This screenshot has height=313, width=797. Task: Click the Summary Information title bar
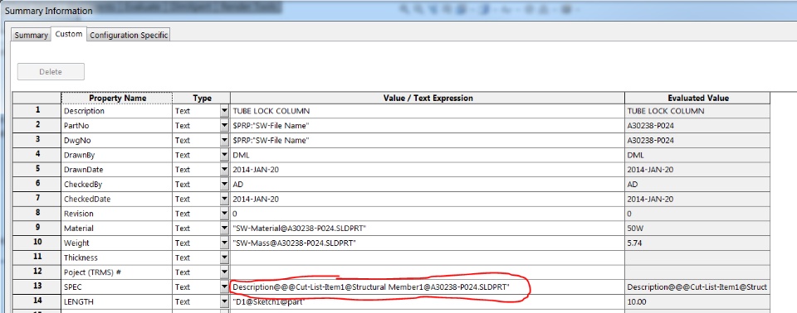click(x=398, y=10)
